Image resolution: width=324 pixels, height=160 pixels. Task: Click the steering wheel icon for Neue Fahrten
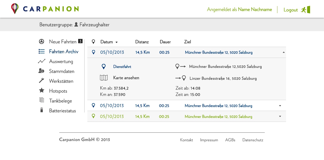[42, 41]
